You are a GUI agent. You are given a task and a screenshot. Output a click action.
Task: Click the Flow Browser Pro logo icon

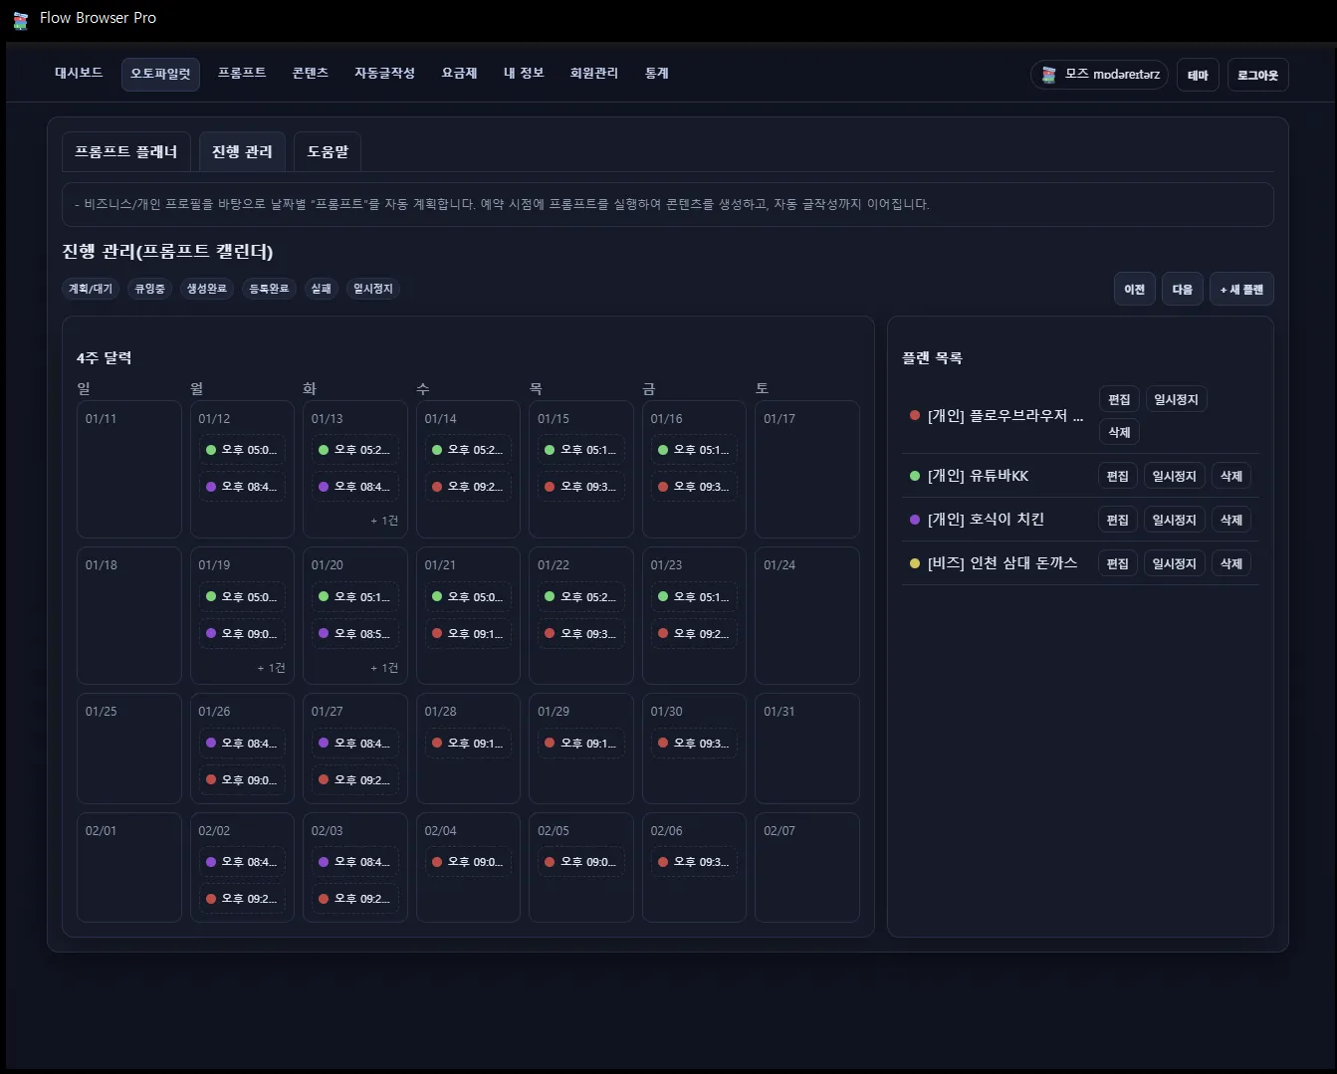coord(20,19)
